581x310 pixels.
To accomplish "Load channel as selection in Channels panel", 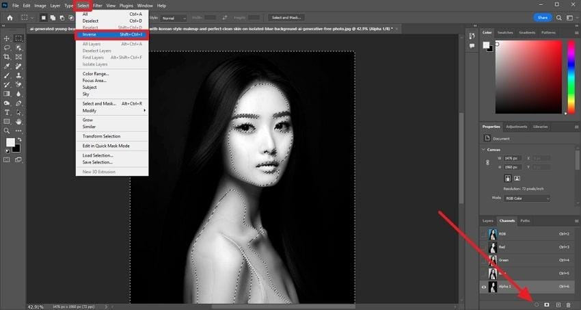I will [537, 305].
